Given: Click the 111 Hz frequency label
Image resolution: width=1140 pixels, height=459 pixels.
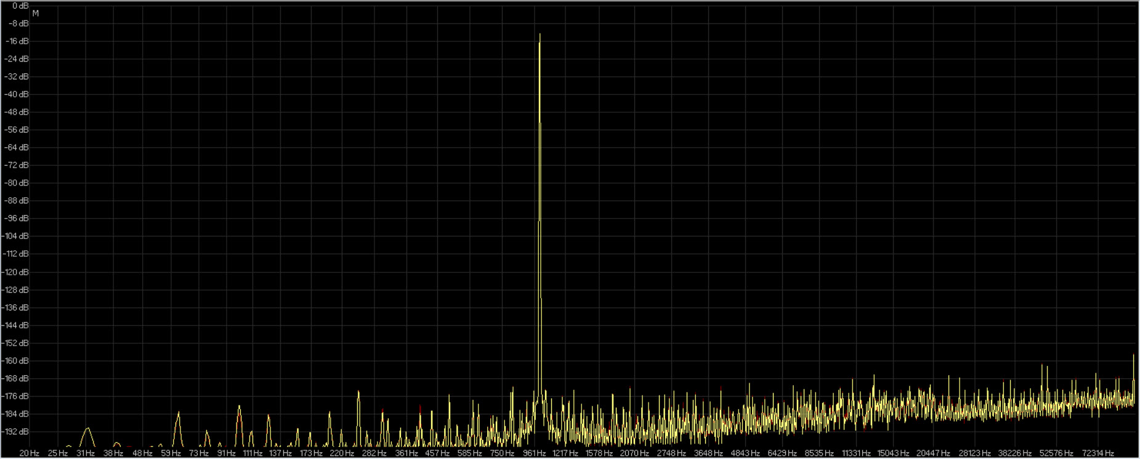Looking at the screenshot, I should coord(253,453).
